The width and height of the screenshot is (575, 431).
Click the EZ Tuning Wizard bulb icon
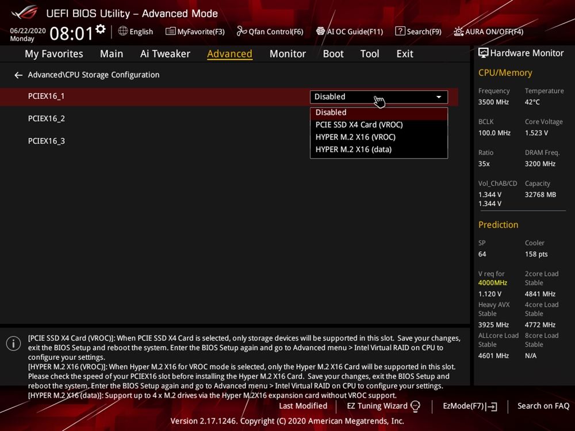(415, 406)
